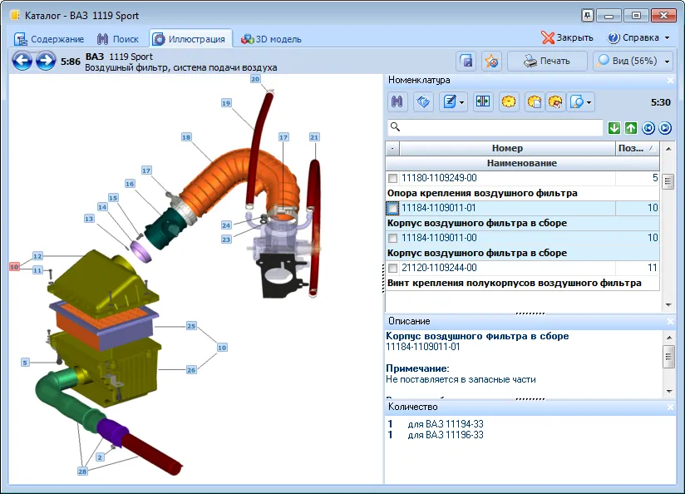Click callout label 20 on illustration
This screenshot has height=494, width=685.
pyautogui.click(x=255, y=79)
